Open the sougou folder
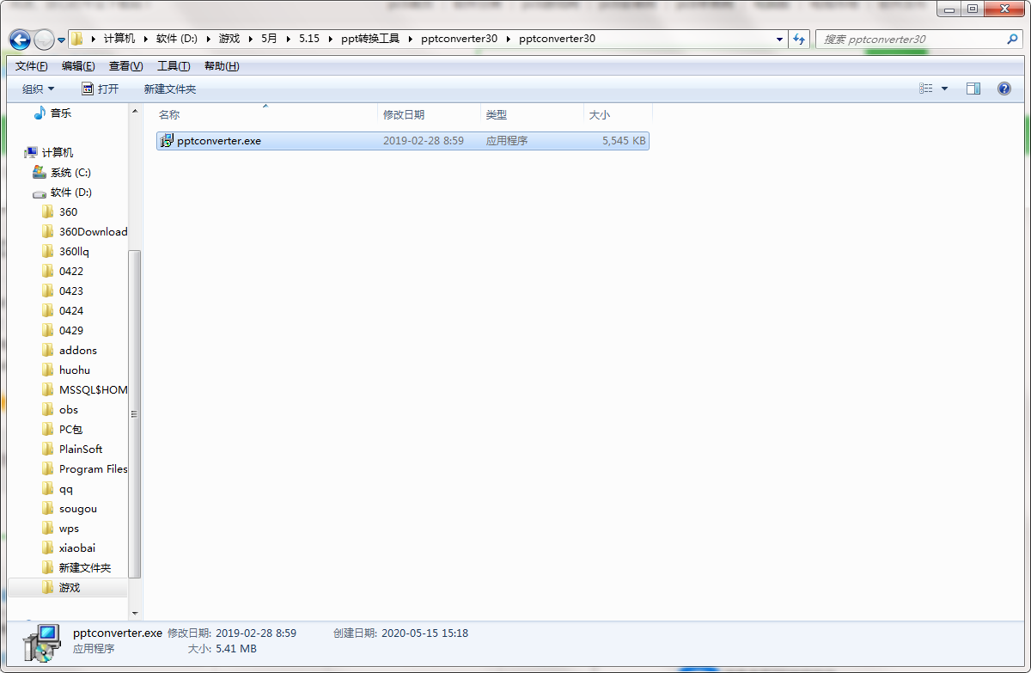This screenshot has height=673, width=1031. pyautogui.click(x=77, y=508)
